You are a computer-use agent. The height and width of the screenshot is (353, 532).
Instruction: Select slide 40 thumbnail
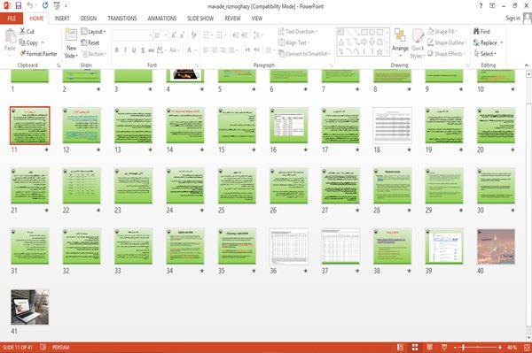(496, 247)
